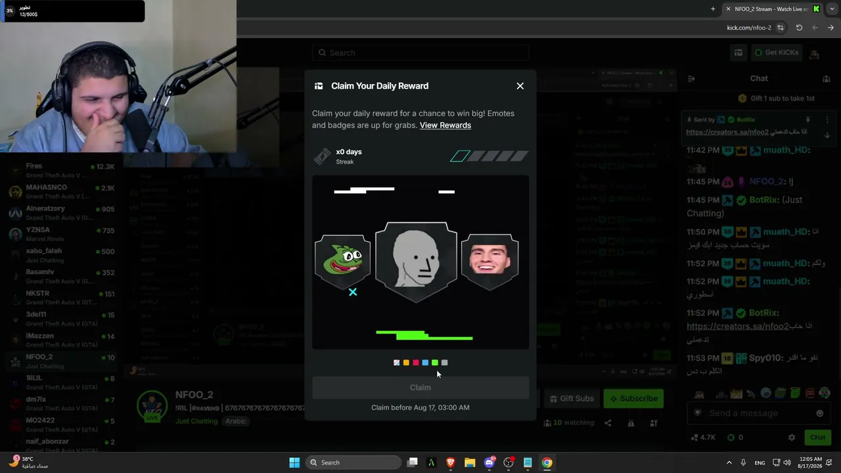The image size is (841, 473).
Task: Open chat settings gear
Action: [792, 438]
